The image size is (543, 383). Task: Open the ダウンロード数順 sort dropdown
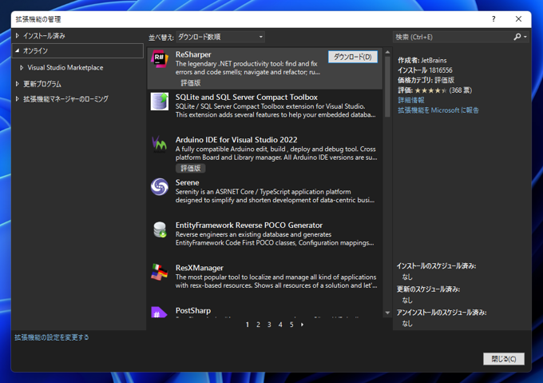tap(220, 37)
